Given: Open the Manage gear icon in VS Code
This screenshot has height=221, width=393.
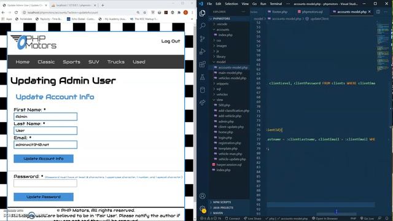Looking at the screenshot, I should tap(203, 209).
